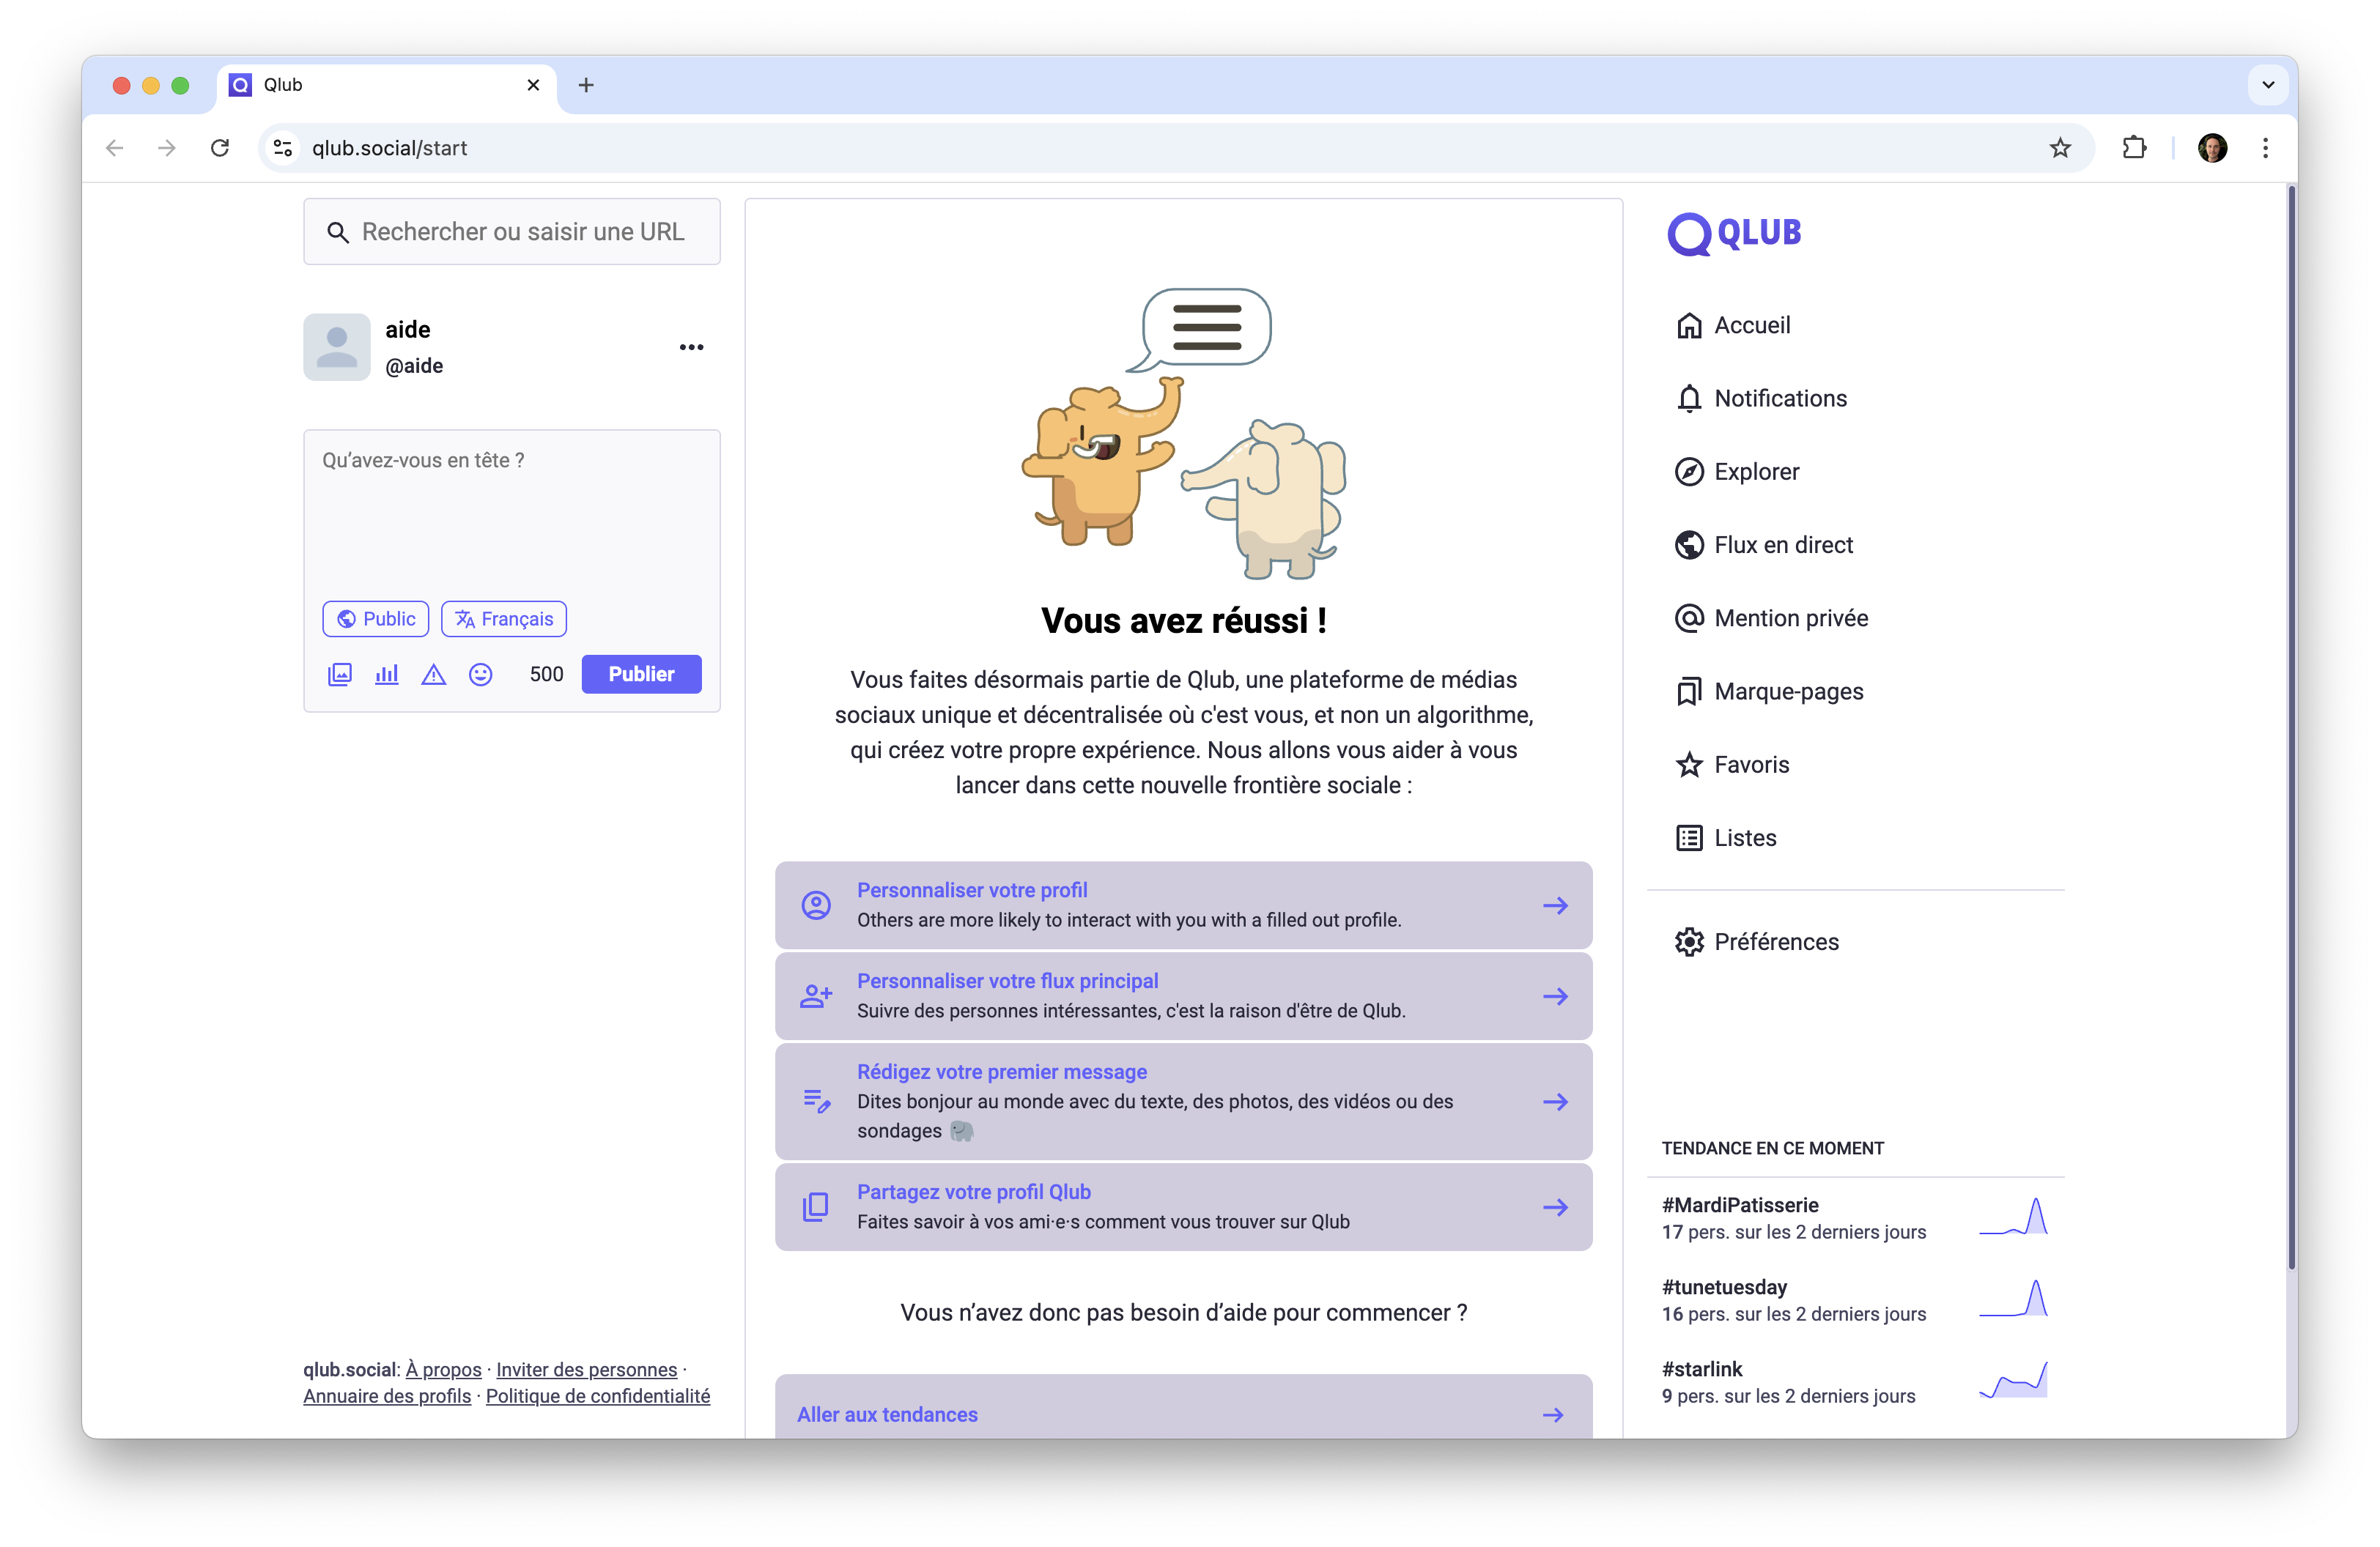
Task: Click the #starlink trend sparkline
Action: pyautogui.click(x=2013, y=1380)
